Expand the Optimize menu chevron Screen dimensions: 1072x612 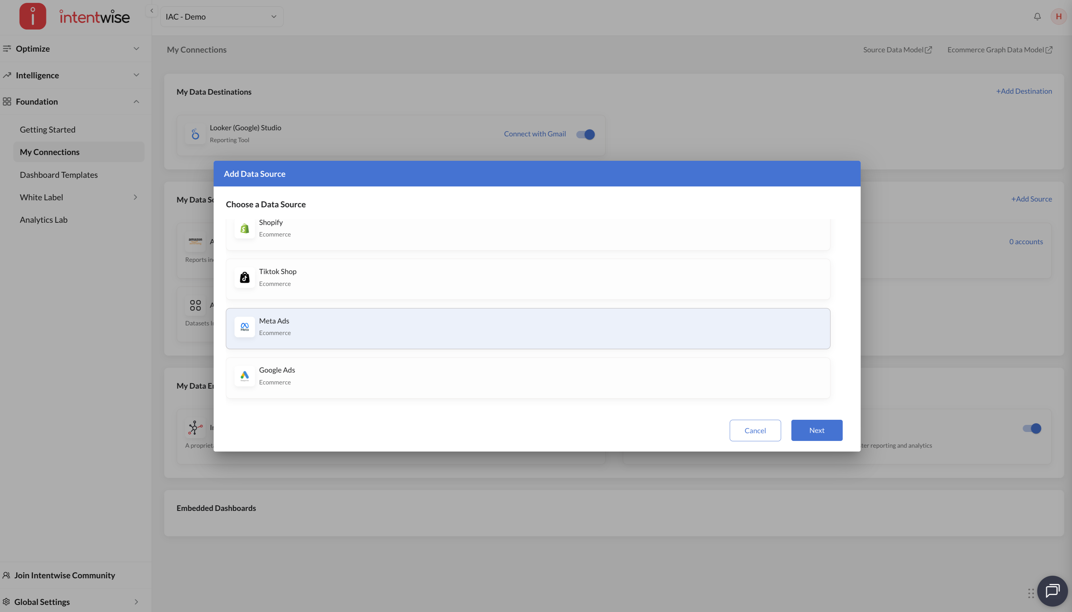point(136,49)
